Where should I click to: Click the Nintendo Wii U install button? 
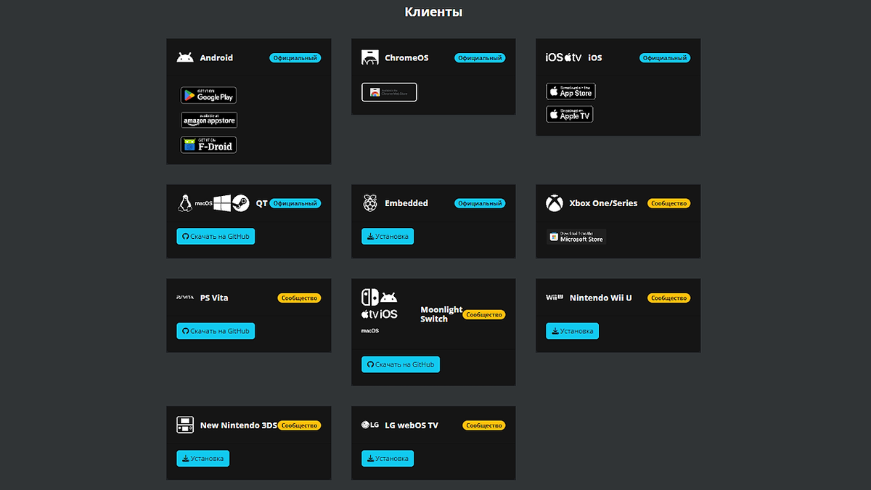[x=573, y=331]
